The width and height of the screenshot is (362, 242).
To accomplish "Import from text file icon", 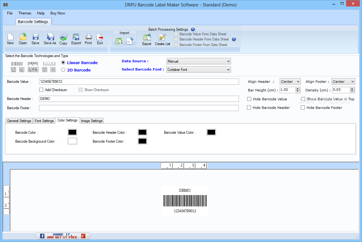I will tap(130, 41).
